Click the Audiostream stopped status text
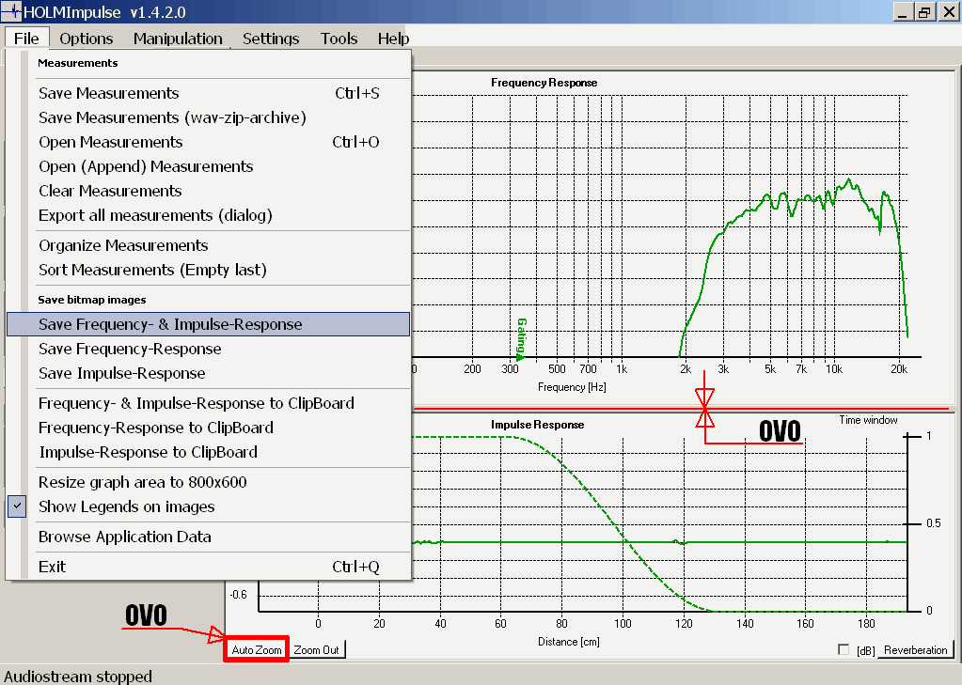The height and width of the screenshot is (685, 962). point(78,676)
